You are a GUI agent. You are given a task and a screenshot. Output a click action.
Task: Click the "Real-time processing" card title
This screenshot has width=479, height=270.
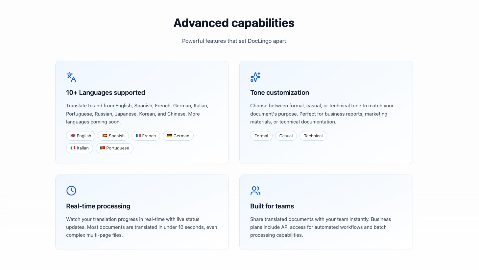pos(98,206)
